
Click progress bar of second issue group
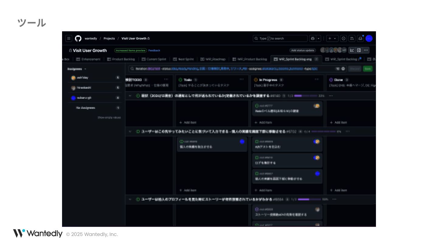[x=323, y=132]
